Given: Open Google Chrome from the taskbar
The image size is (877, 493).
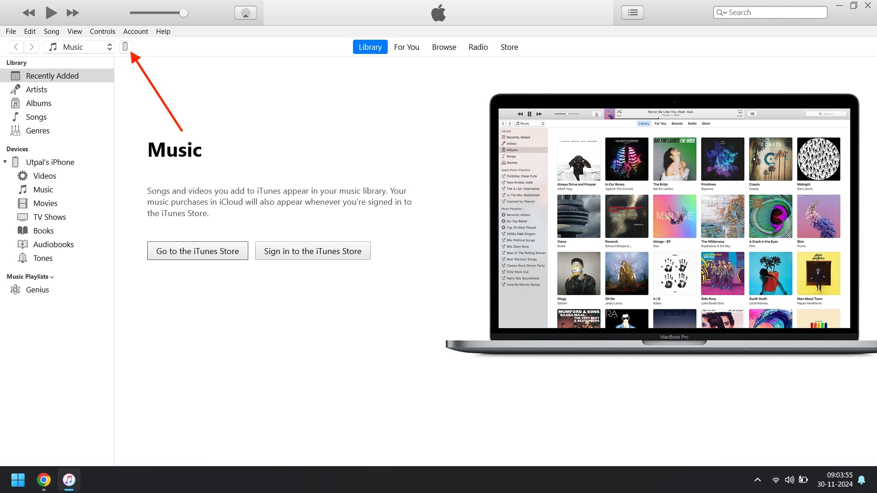Looking at the screenshot, I should click(44, 480).
